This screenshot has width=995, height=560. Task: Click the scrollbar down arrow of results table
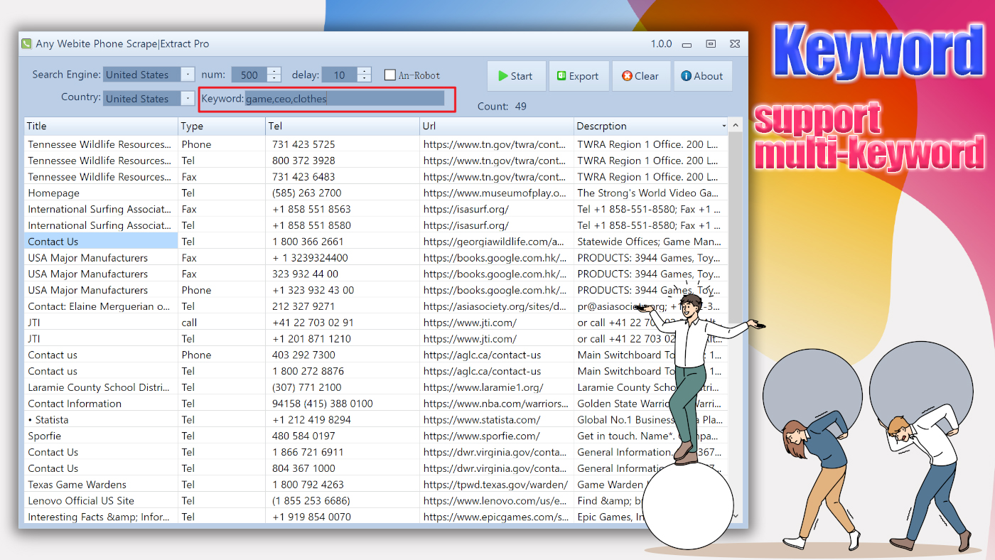click(736, 516)
